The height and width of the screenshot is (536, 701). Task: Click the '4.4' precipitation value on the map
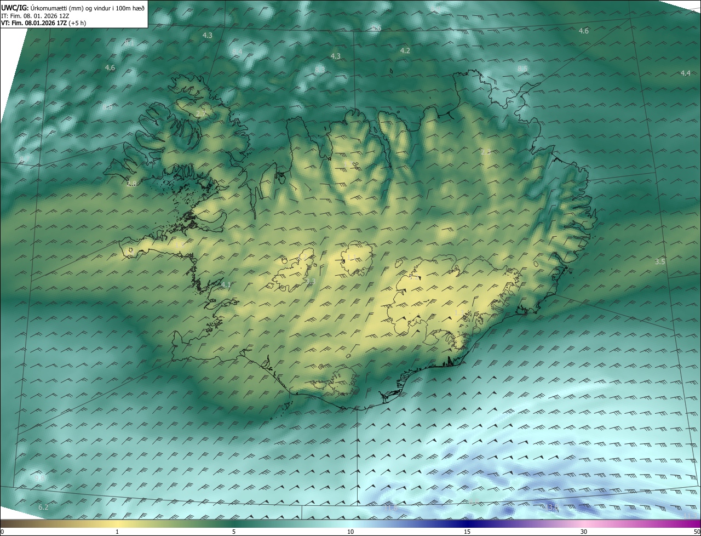click(x=685, y=73)
